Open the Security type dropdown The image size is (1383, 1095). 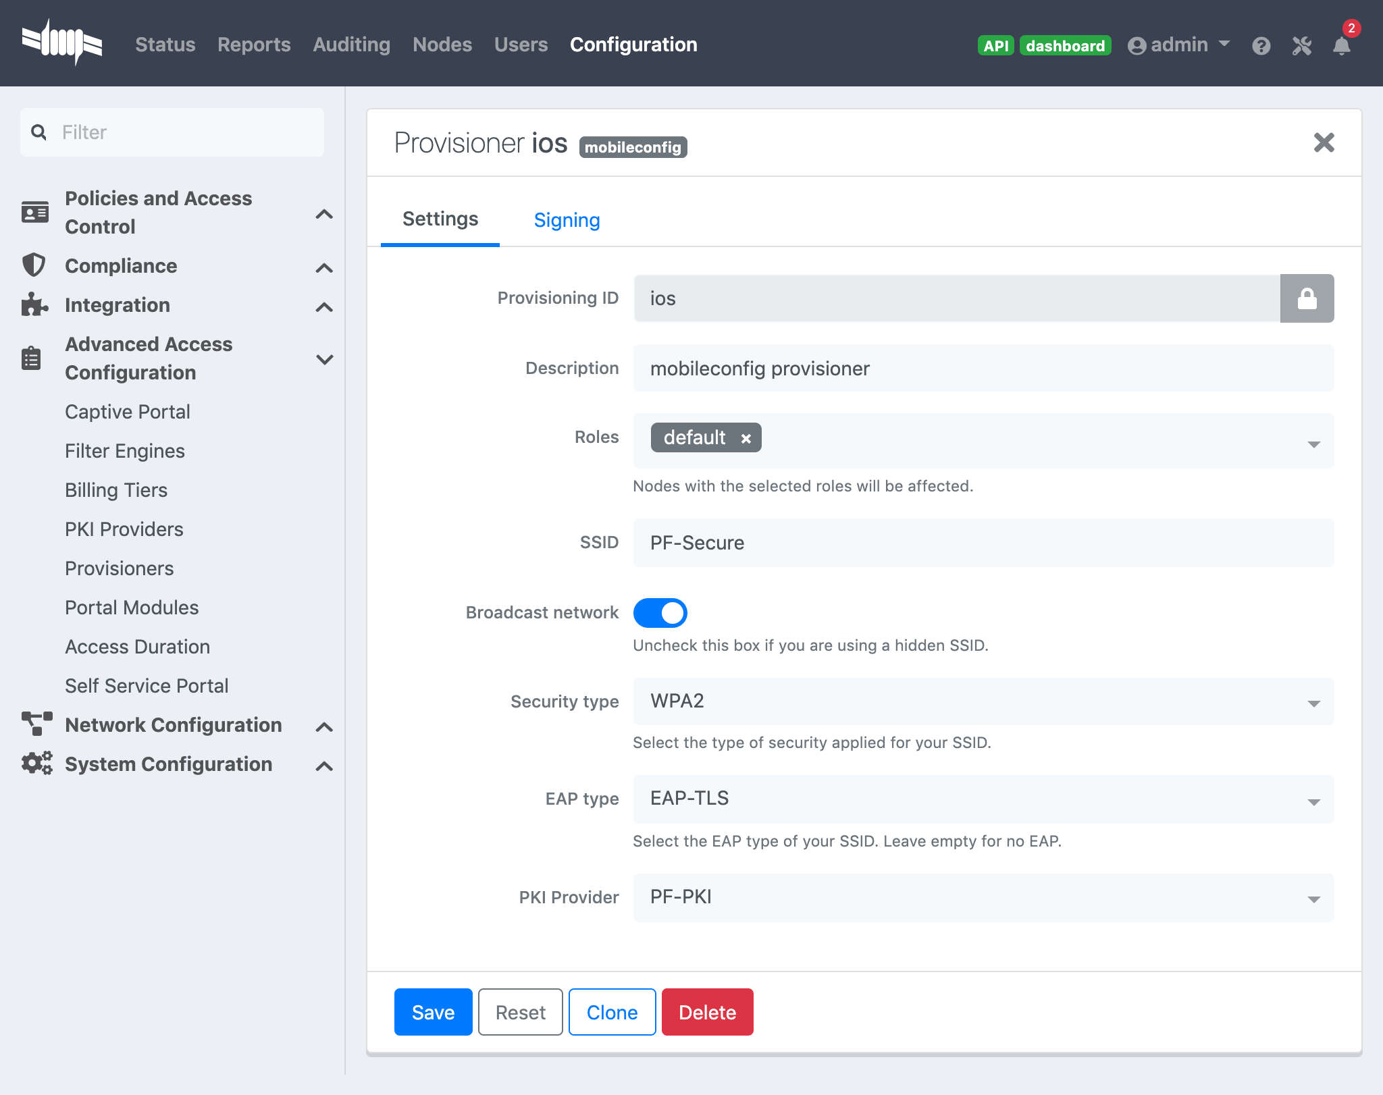pyautogui.click(x=983, y=701)
